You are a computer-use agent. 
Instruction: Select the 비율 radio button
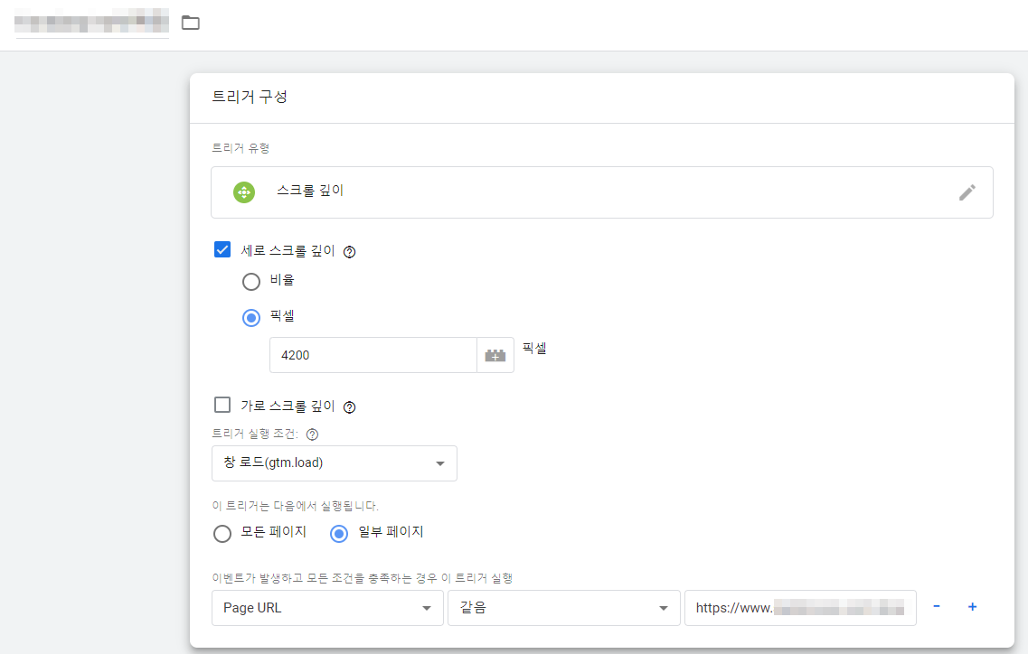click(251, 281)
